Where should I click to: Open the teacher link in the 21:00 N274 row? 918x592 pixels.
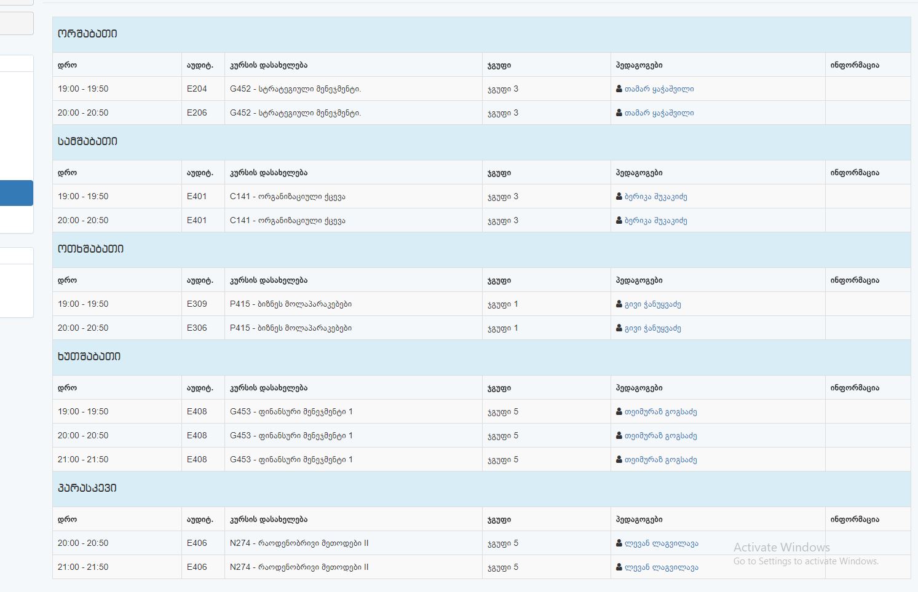point(662,567)
